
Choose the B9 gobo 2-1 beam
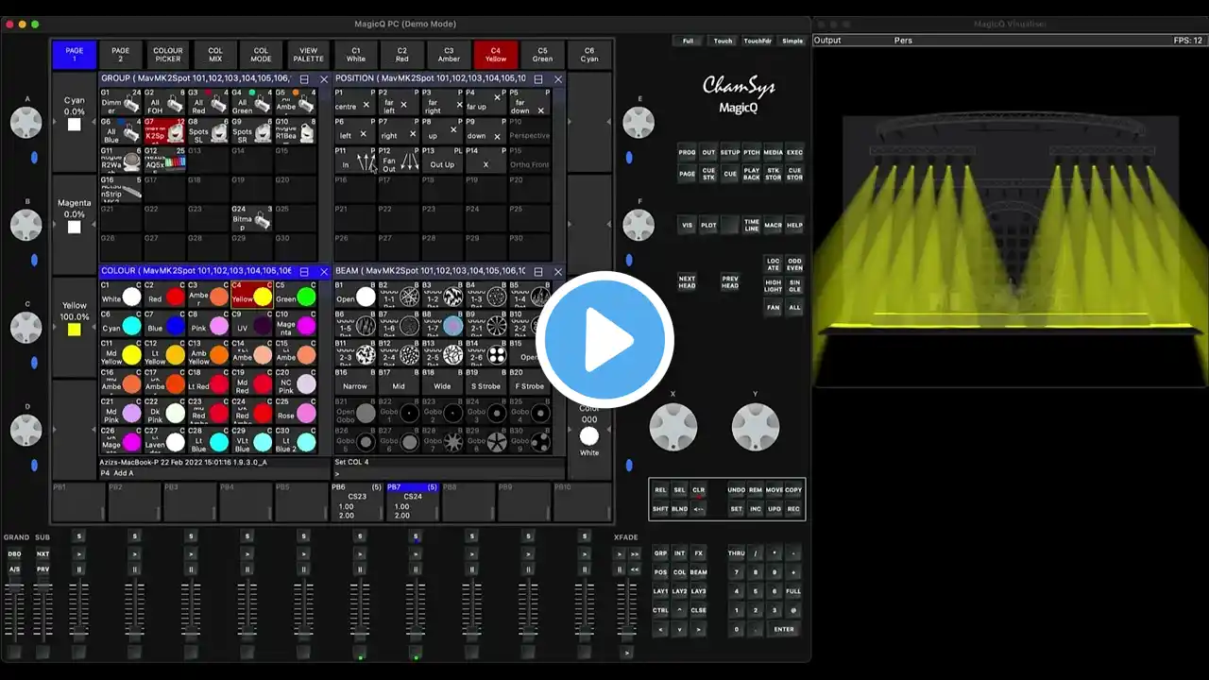485,324
